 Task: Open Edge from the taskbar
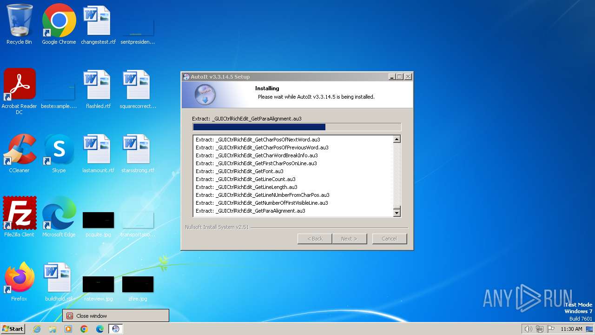click(x=100, y=329)
